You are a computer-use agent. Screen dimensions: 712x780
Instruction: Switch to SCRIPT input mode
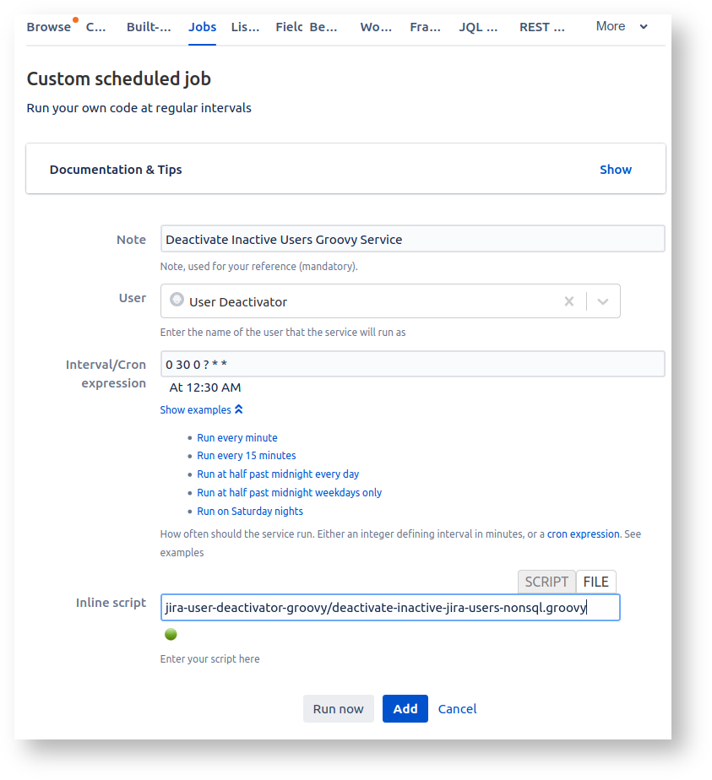[546, 582]
